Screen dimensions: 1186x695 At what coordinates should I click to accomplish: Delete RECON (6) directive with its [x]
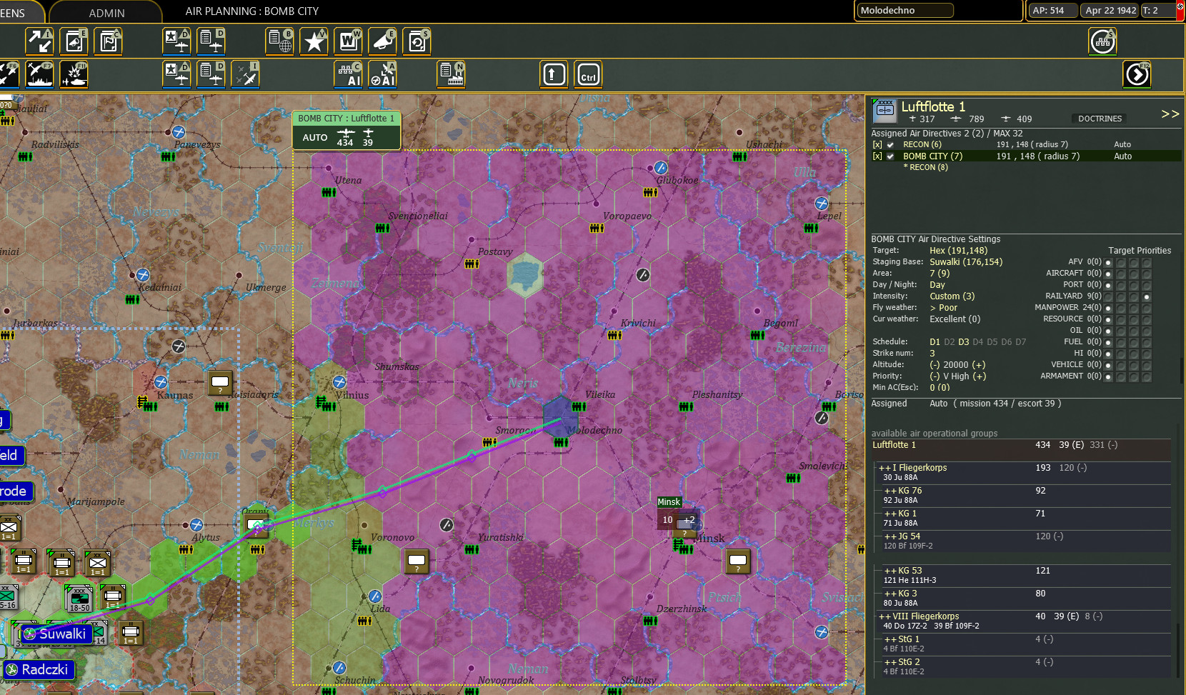click(877, 145)
